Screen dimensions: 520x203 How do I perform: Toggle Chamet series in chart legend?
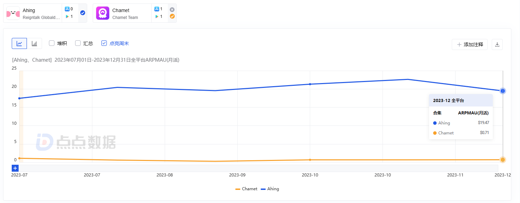(246, 189)
